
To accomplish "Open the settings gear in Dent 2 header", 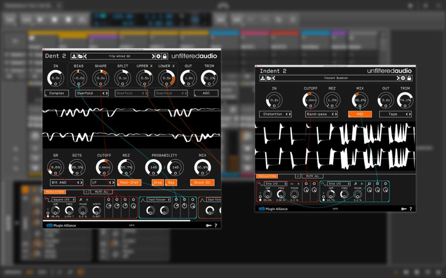I will click(x=159, y=56).
